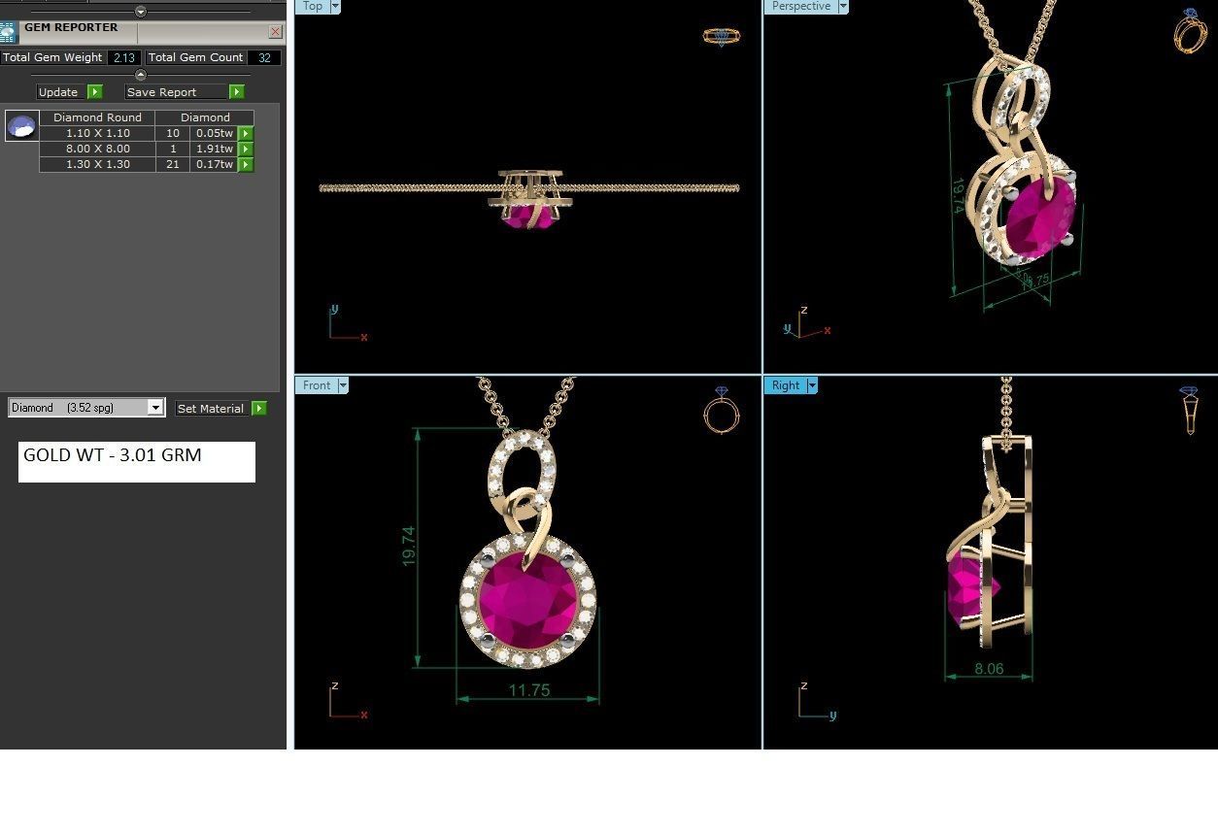
Task: Click the Set Material label
Action: 211,409
